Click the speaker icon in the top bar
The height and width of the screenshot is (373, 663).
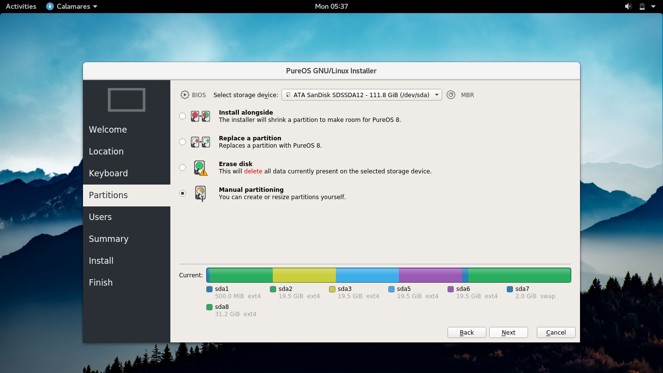click(x=628, y=6)
